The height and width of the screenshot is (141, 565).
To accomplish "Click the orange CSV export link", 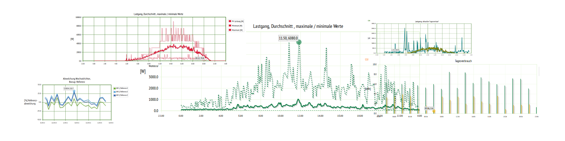I will coord(367,59).
